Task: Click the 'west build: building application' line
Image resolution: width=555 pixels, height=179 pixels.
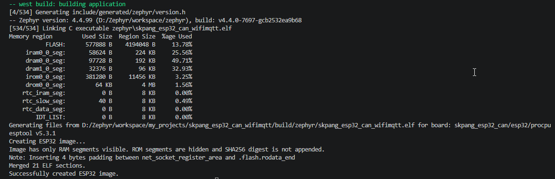Action: [67, 4]
